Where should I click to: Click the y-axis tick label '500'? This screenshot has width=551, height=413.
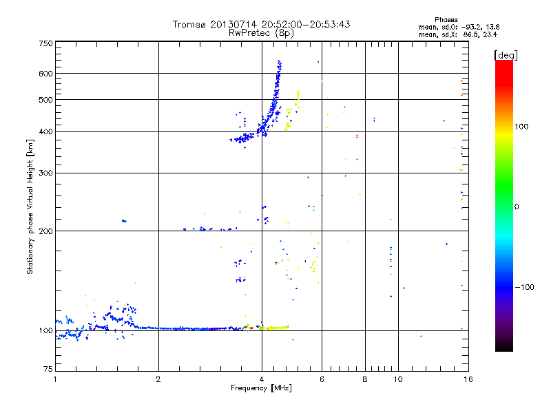tap(45, 100)
